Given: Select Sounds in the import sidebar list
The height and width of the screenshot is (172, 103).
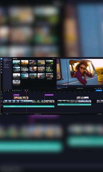Looking at the screenshot, I should pos(5,61).
